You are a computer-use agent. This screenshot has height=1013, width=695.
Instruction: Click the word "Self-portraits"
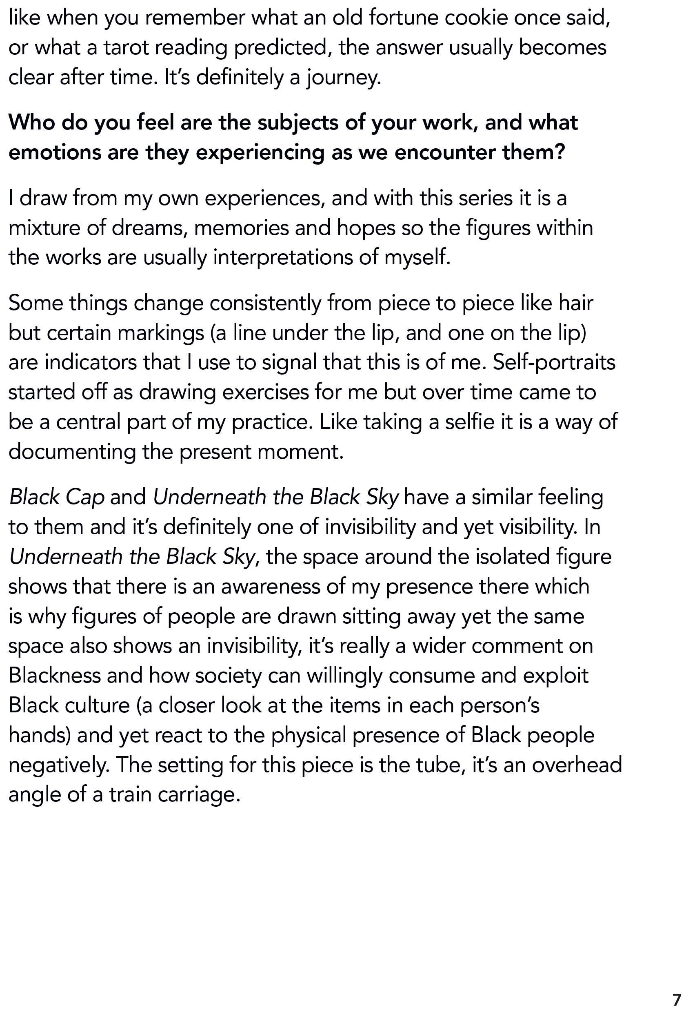click(x=554, y=362)
